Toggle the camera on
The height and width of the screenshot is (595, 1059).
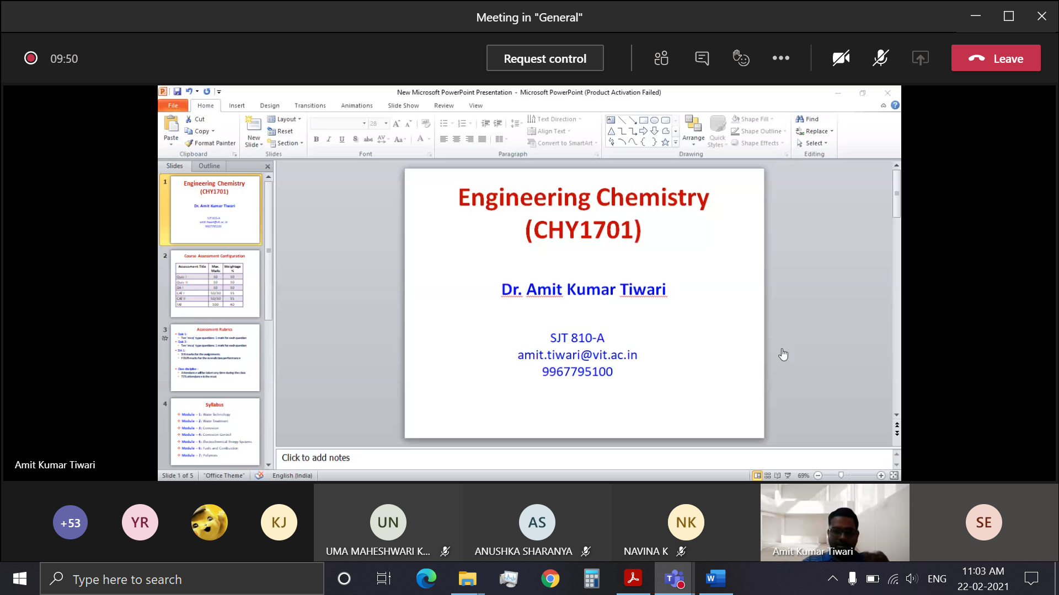coord(841,58)
